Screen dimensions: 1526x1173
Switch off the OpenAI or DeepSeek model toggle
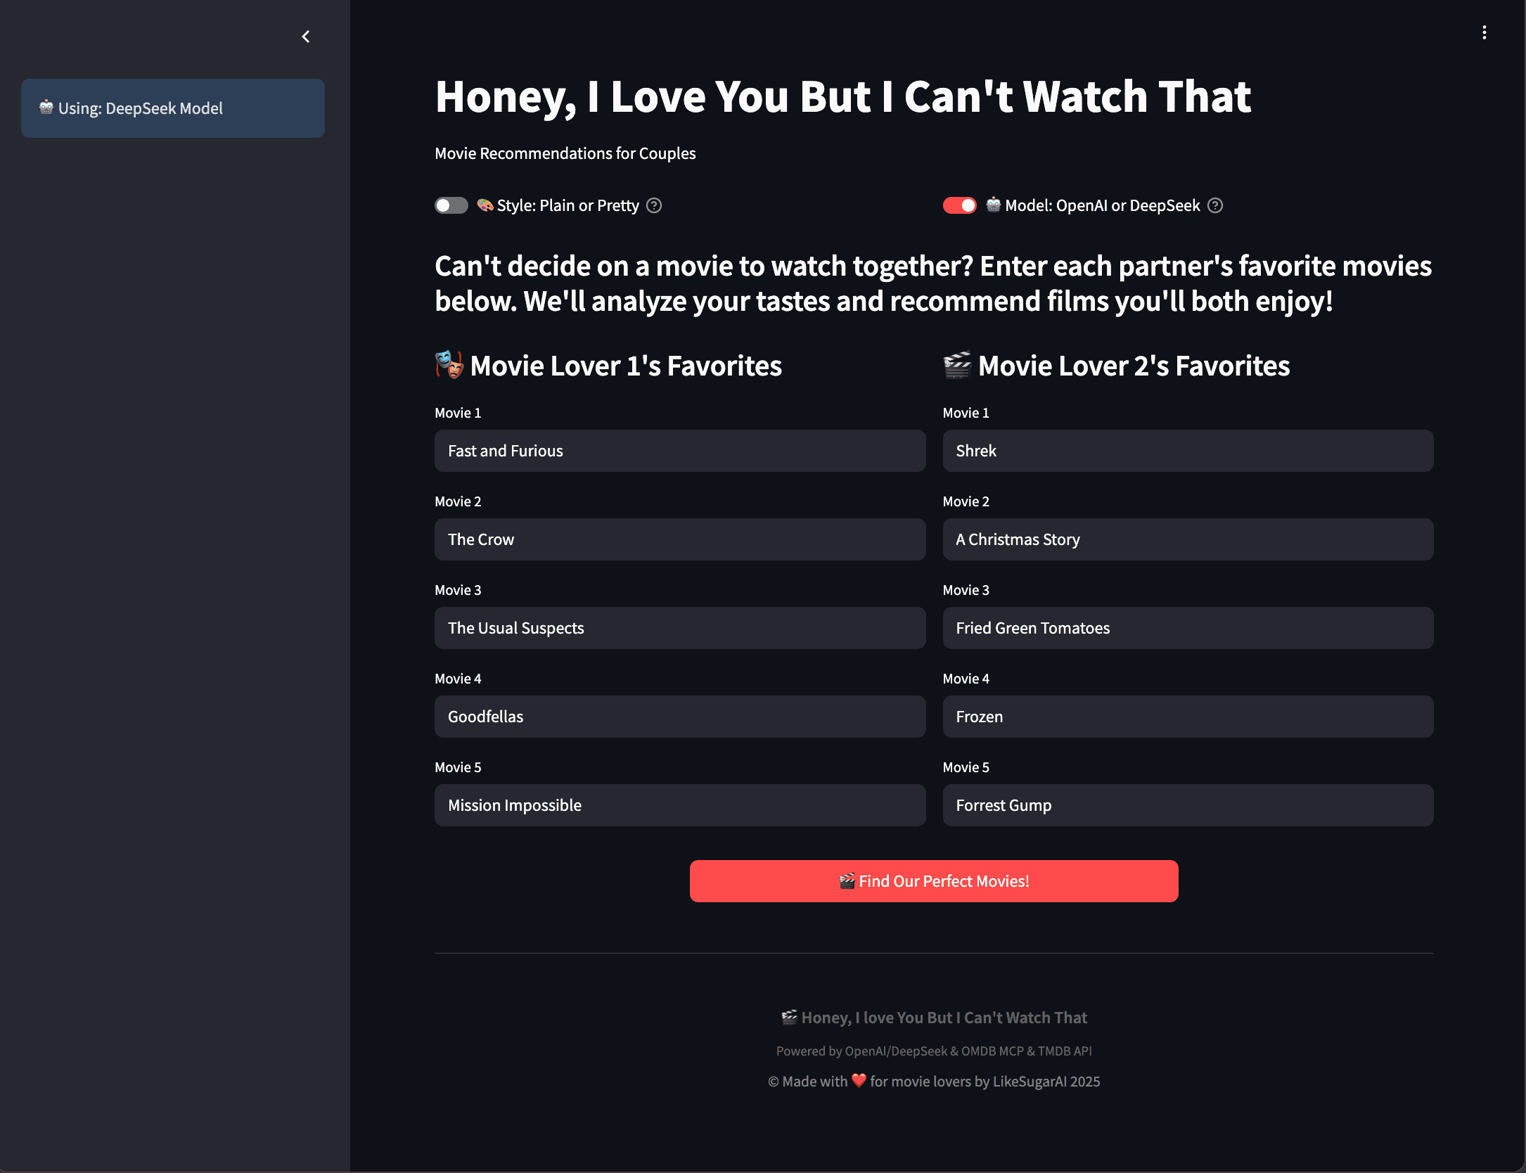click(959, 205)
